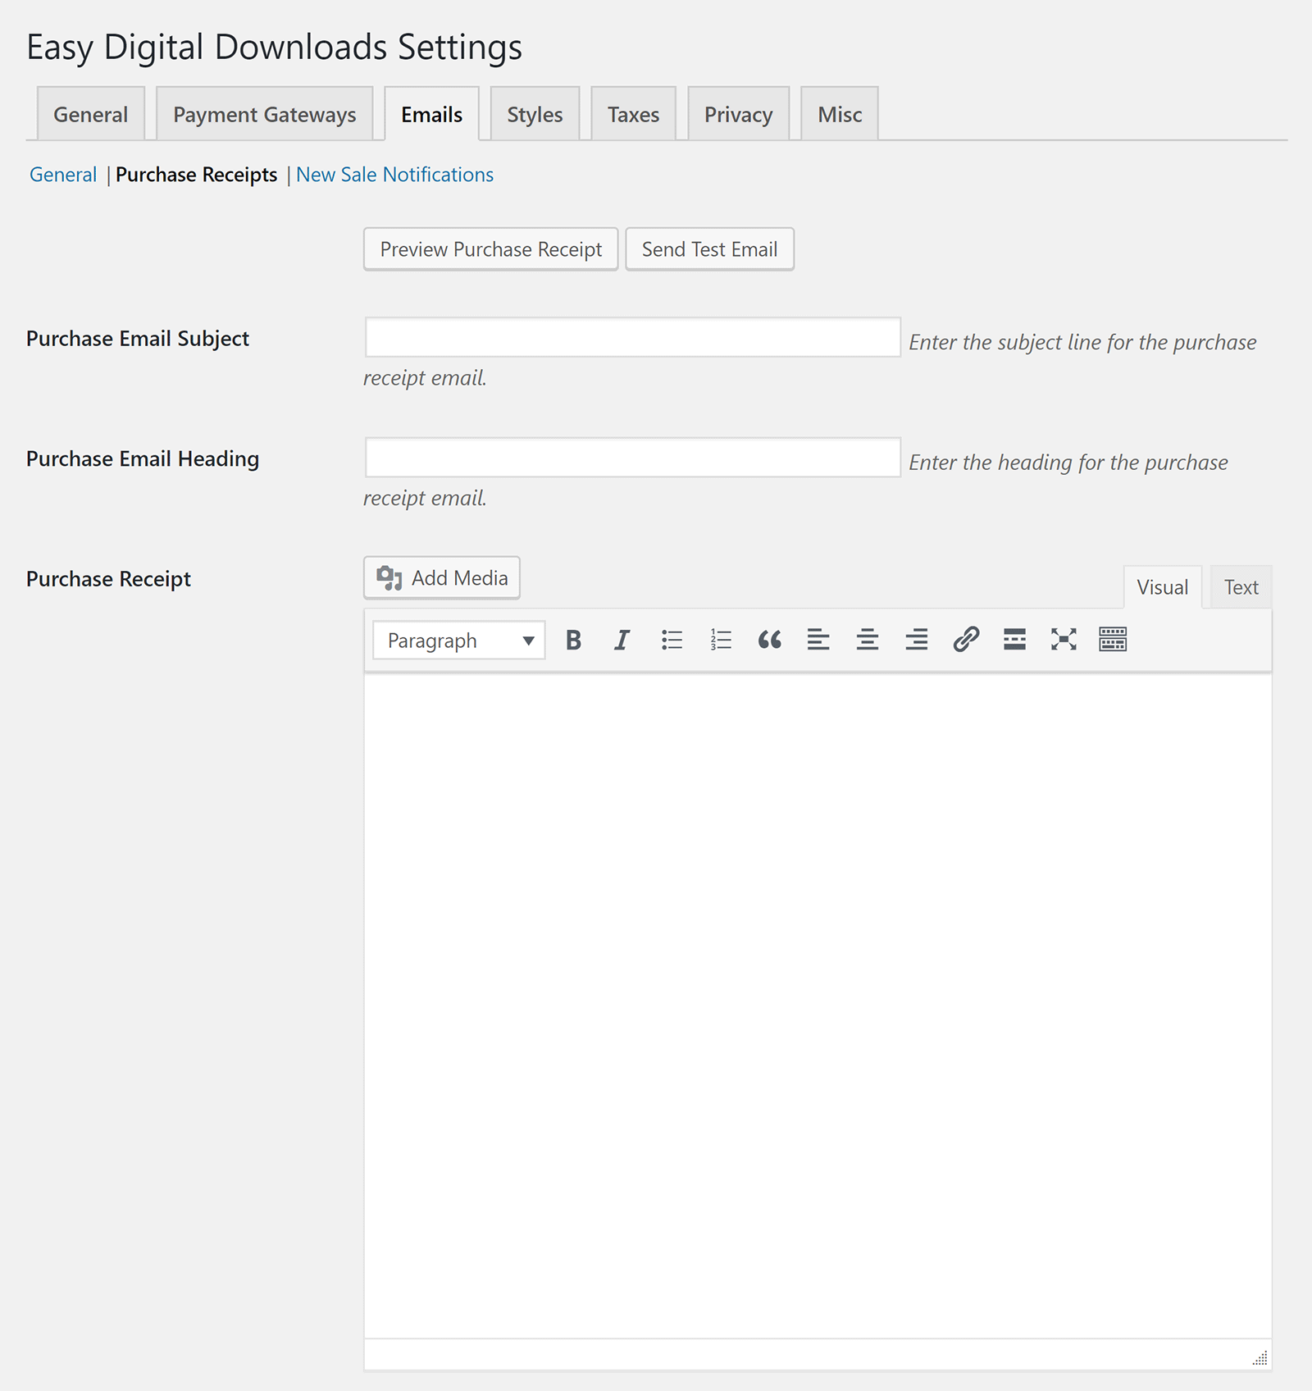Image resolution: width=1312 pixels, height=1391 pixels.
Task: Insert a bulleted list
Action: [672, 640]
